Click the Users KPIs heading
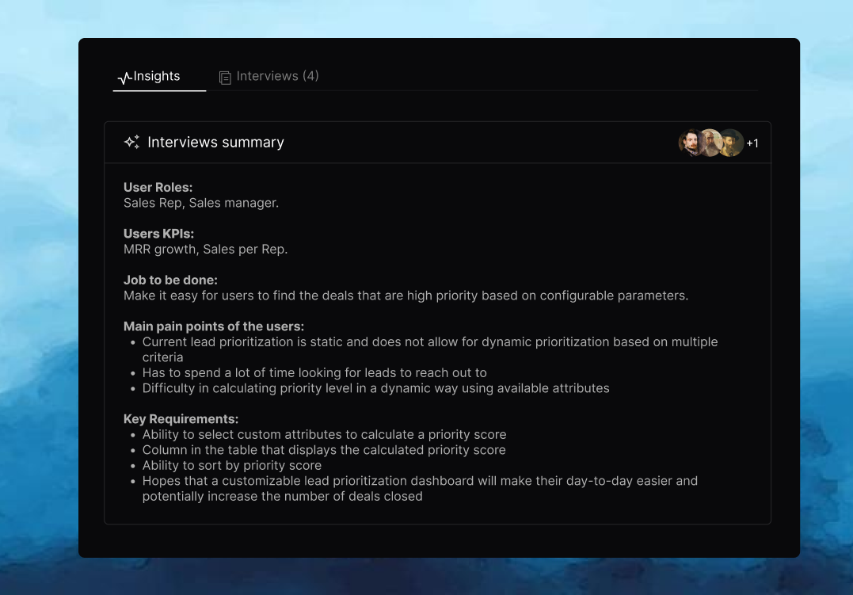 (x=158, y=234)
